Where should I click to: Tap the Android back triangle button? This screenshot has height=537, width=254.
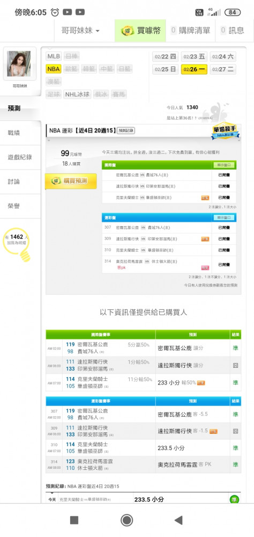pos(178,520)
